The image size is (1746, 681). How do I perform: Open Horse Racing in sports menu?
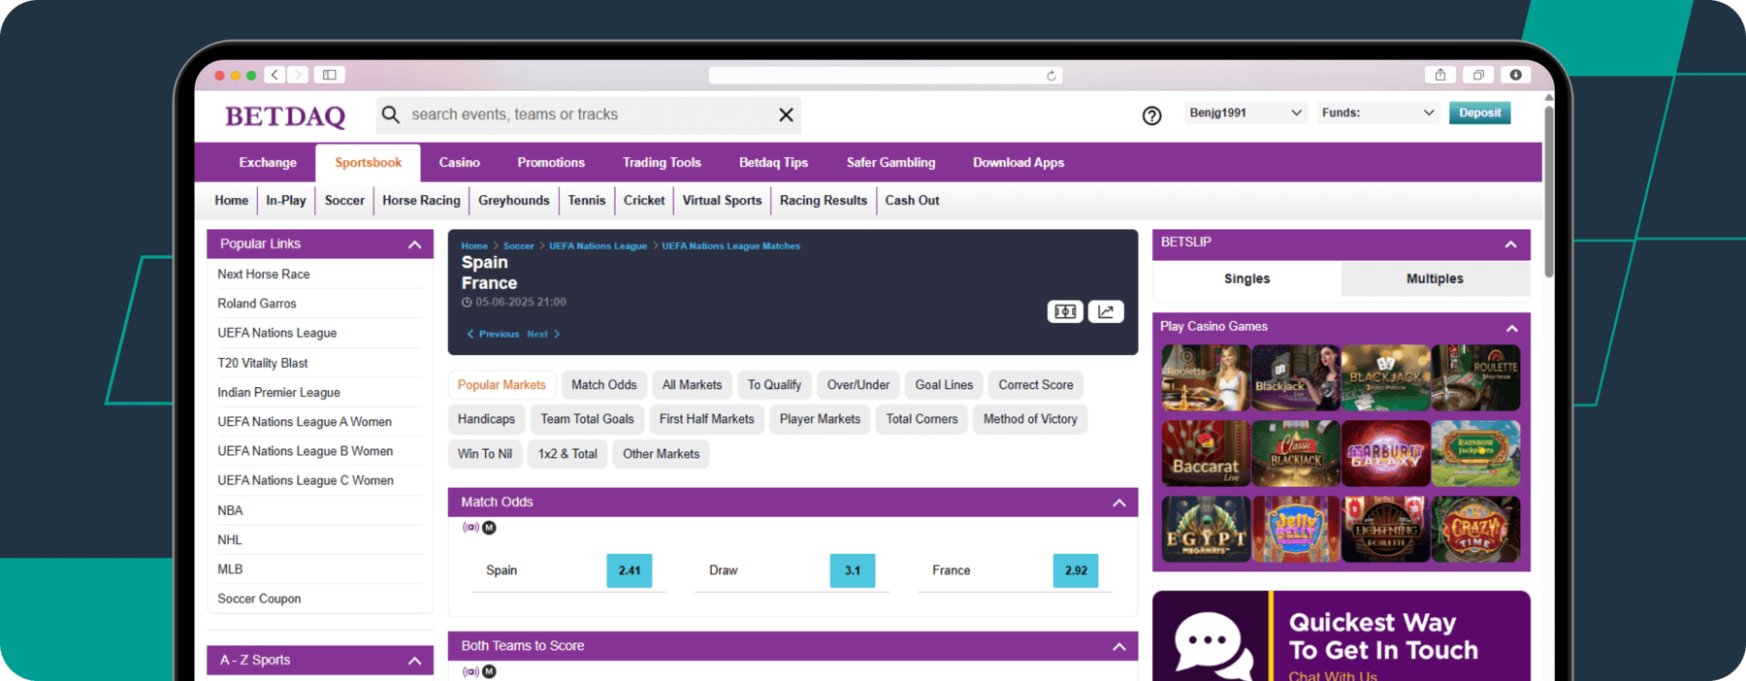[421, 200]
